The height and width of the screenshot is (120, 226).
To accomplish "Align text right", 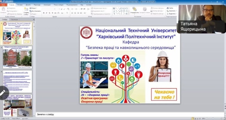I will [x=78, y=13].
